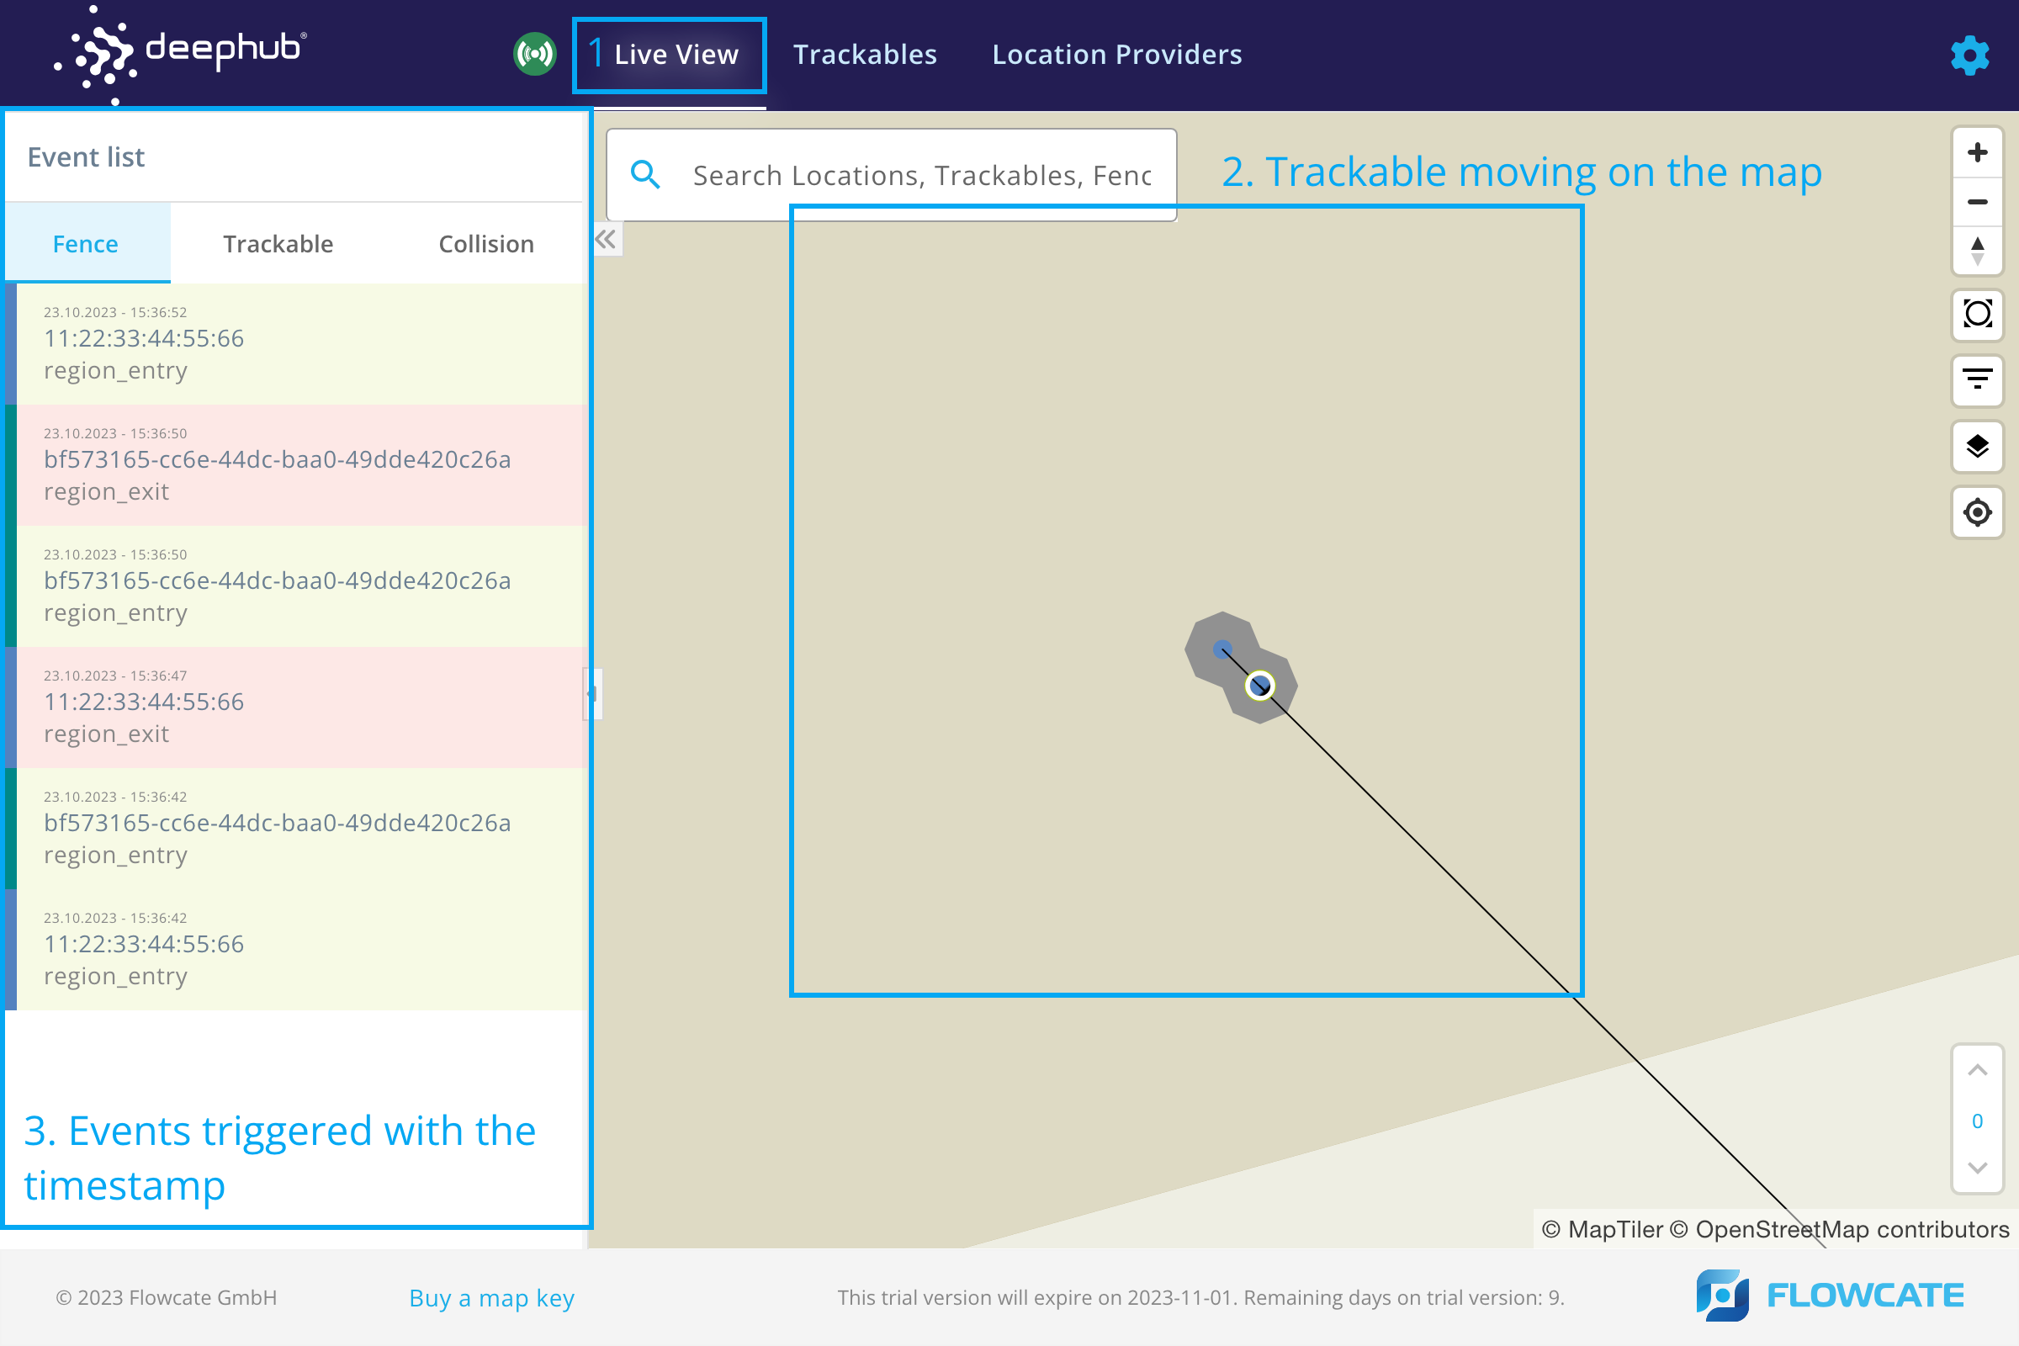Open the MapTiler attribution link
Screen dimensions: 2019x1346
click(x=1603, y=1229)
